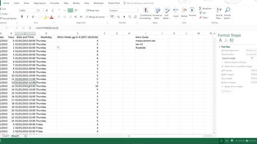Switch to the Chart1 sheet tab
The width and height of the screenshot is (257, 144).
coord(6,136)
